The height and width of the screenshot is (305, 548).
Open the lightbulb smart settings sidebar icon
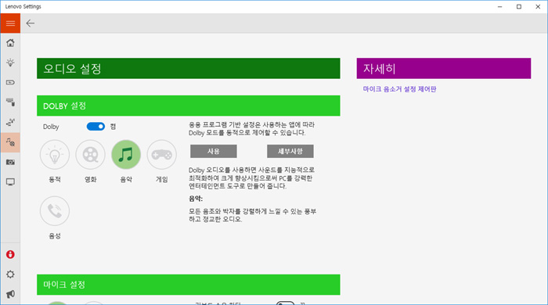(10, 63)
